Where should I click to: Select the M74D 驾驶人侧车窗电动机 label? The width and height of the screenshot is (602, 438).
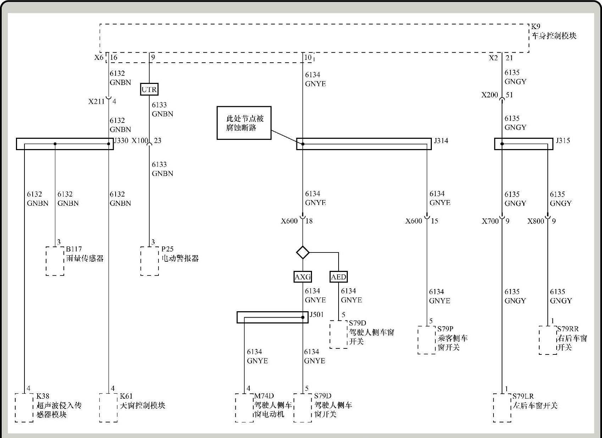273,405
